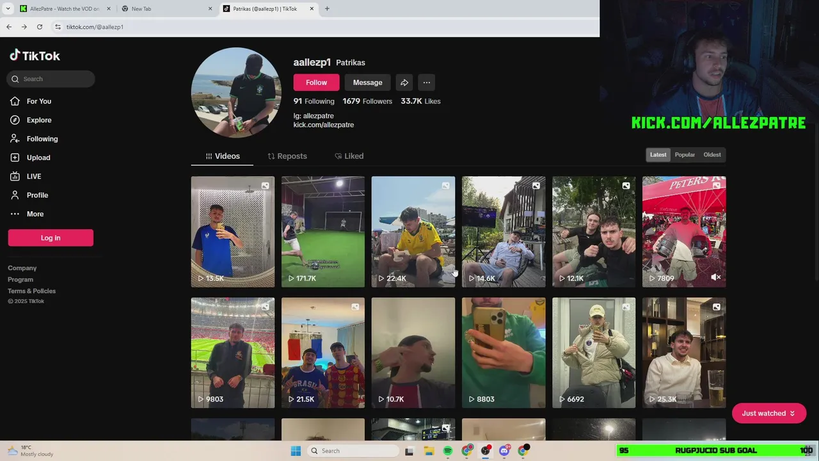The width and height of the screenshot is (819, 461).
Task: Click the 33.7K Likes count
Action: (x=420, y=101)
